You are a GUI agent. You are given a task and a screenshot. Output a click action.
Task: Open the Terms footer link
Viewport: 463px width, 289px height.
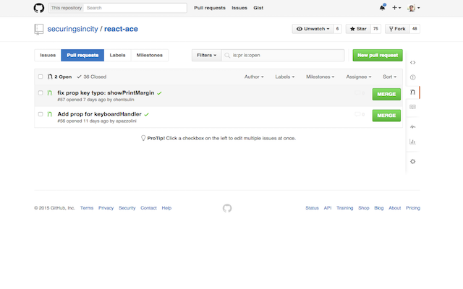coord(87,208)
